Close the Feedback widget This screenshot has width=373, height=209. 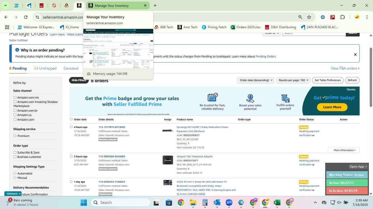(20, 194)
